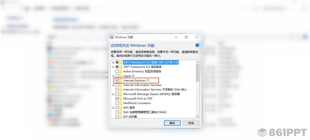The image size is (310, 140).
Task: Expand the .NET Framework 3.5 tree node
Action: (113, 62)
